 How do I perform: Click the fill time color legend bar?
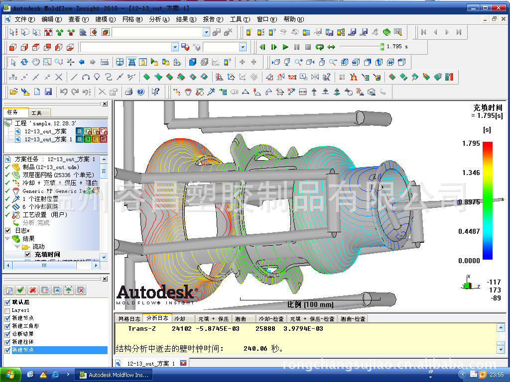click(x=487, y=201)
